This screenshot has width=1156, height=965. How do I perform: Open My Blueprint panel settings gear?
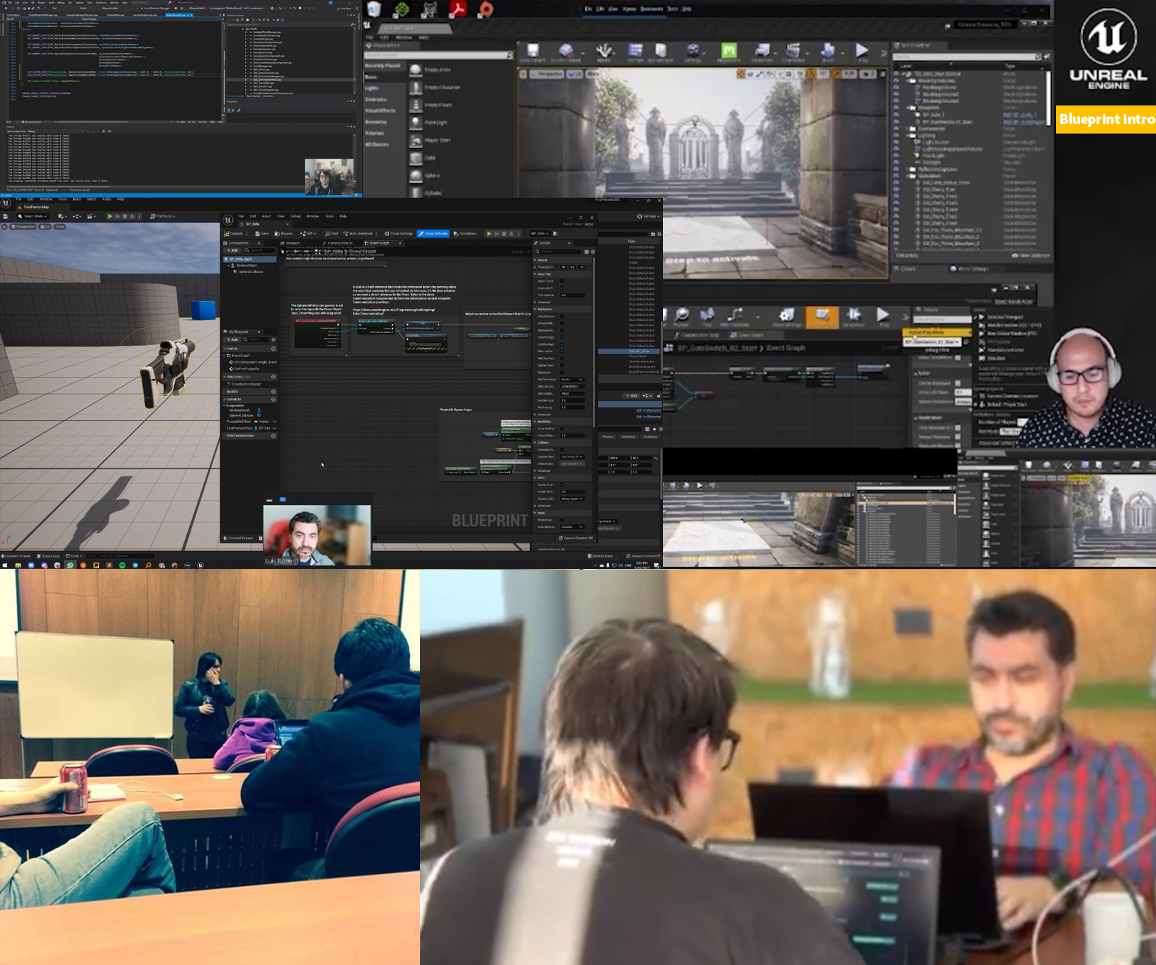pos(273,339)
